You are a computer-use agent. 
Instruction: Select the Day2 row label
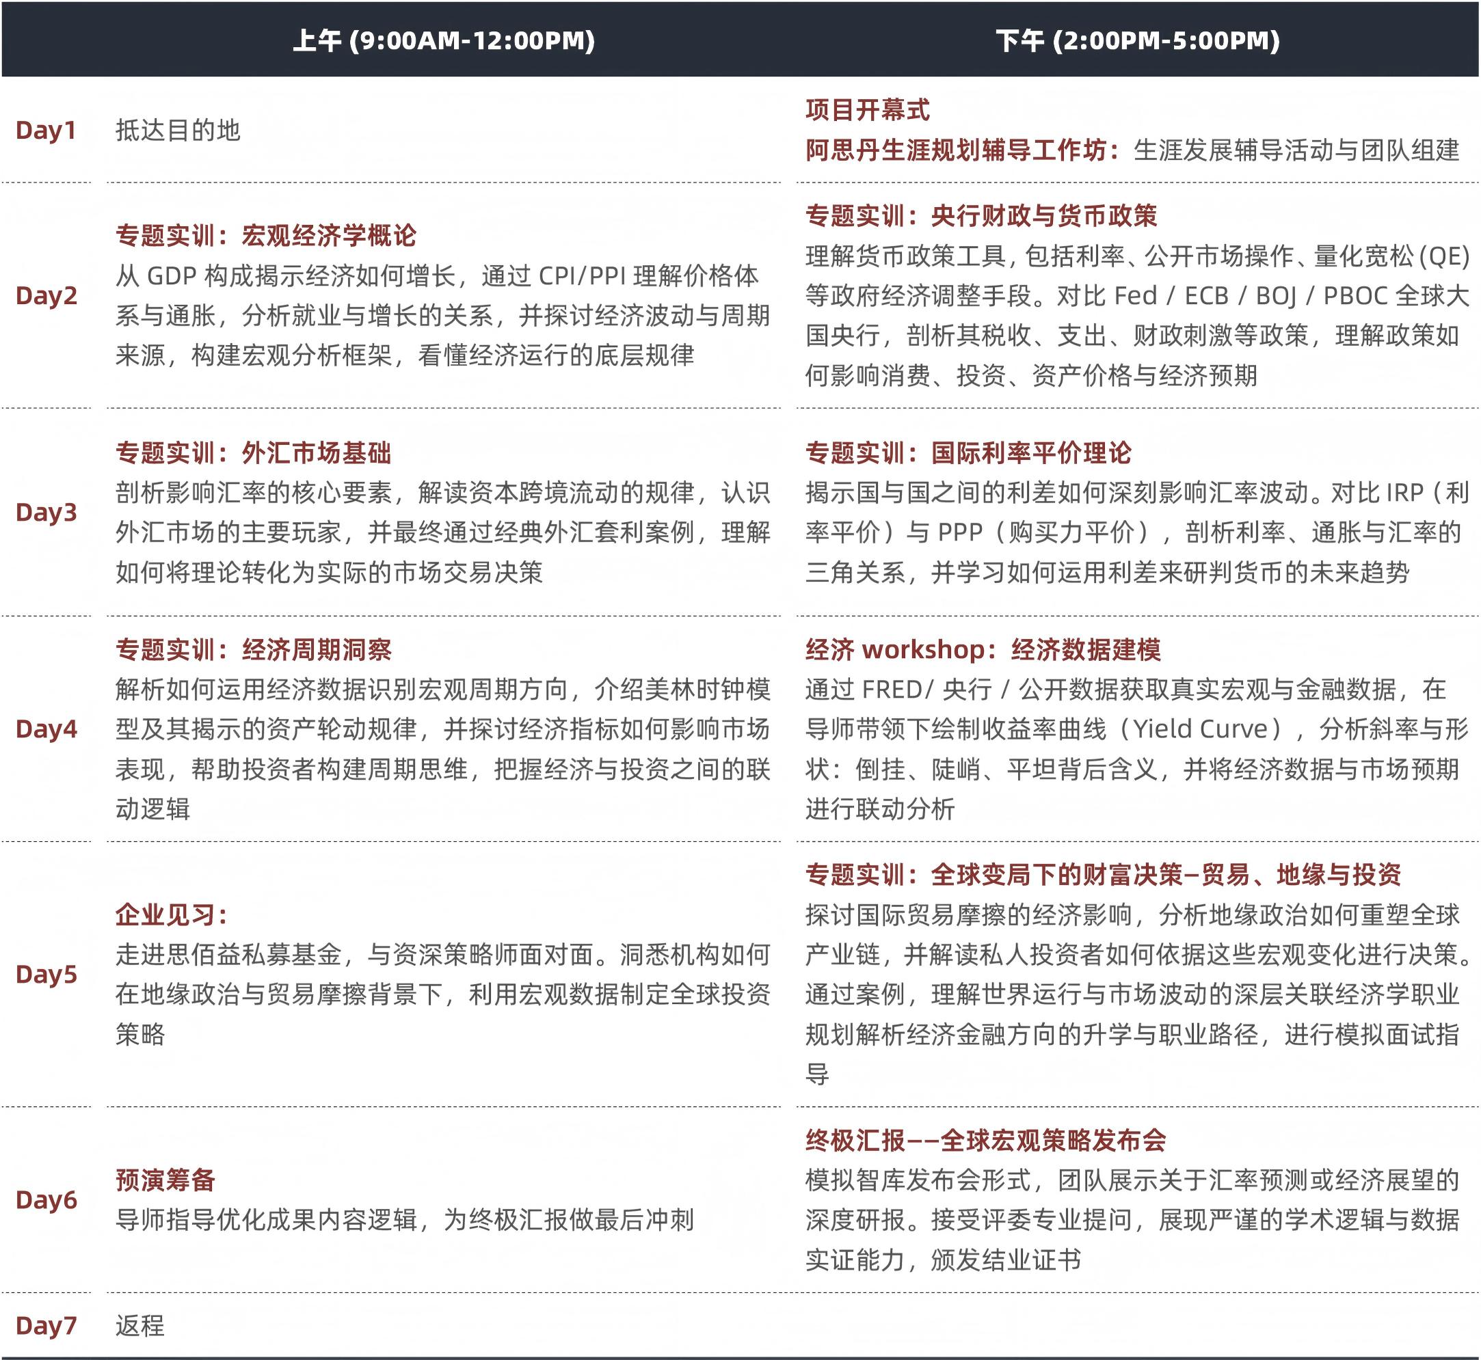click(x=46, y=295)
